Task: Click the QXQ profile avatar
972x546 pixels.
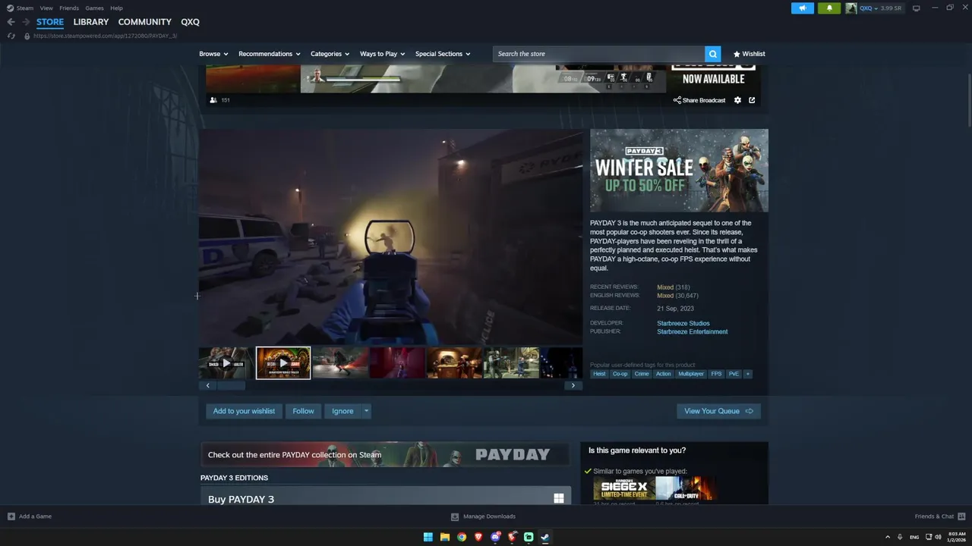Action: [x=851, y=8]
